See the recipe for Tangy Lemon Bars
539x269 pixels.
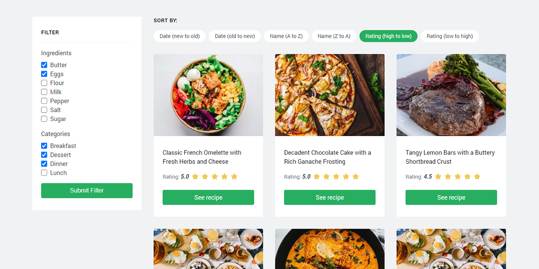pos(451,197)
